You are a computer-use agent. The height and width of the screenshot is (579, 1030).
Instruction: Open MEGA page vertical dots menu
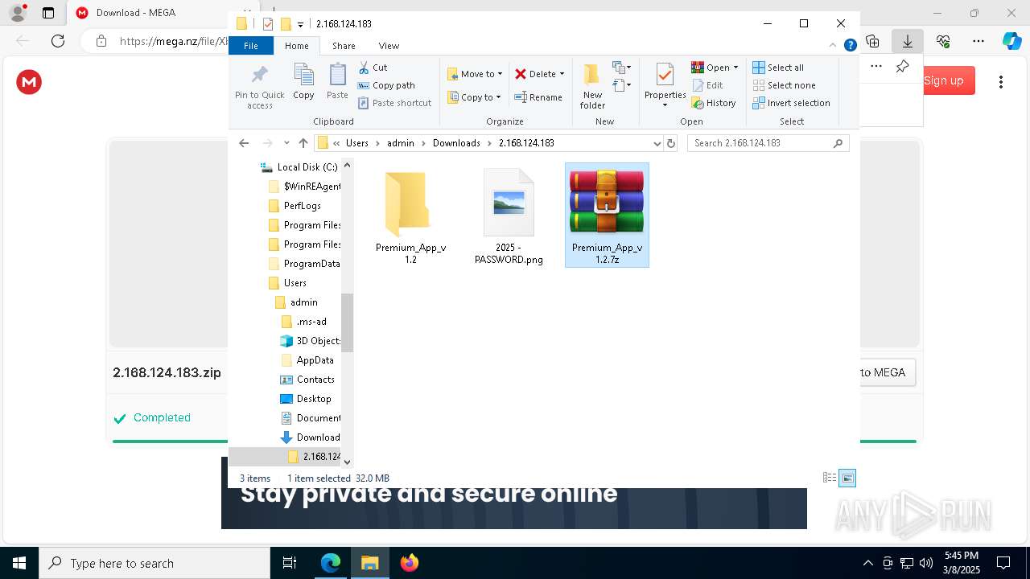pyautogui.click(x=1001, y=82)
